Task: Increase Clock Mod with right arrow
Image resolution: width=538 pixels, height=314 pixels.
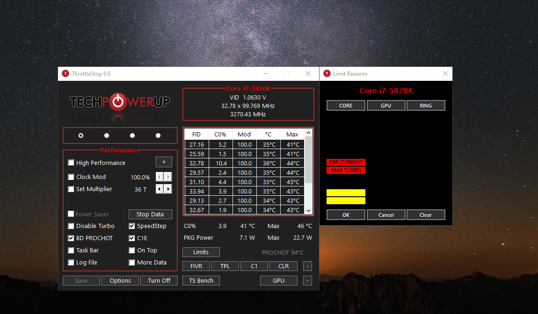Action: (168, 177)
